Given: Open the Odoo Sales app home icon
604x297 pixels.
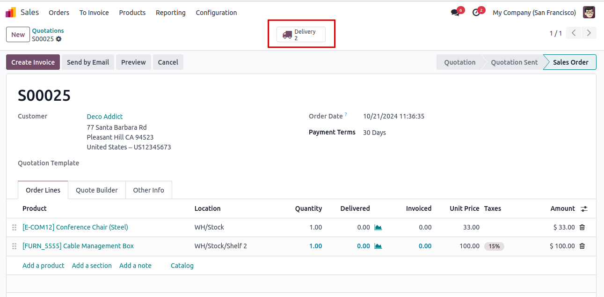Looking at the screenshot, I should (11, 13).
